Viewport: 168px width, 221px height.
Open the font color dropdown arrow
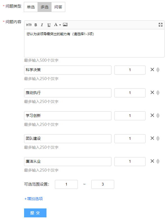pos(60,25)
